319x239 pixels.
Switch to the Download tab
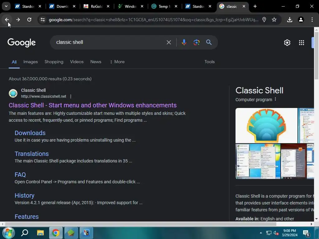[60, 6]
